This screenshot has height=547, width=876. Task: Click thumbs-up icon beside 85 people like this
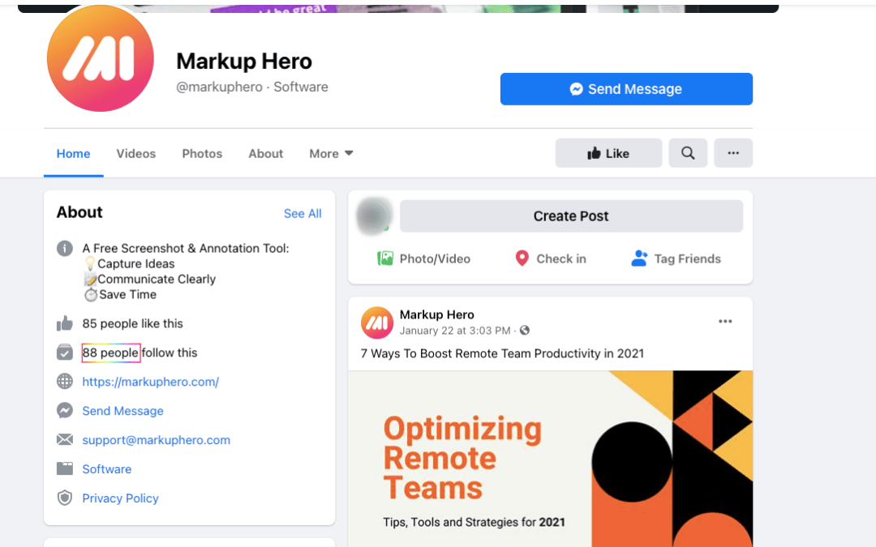[65, 323]
